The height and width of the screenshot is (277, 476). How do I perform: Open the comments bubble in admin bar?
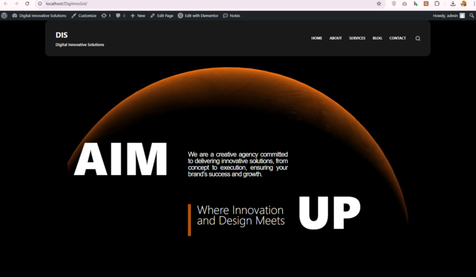point(120,15)
